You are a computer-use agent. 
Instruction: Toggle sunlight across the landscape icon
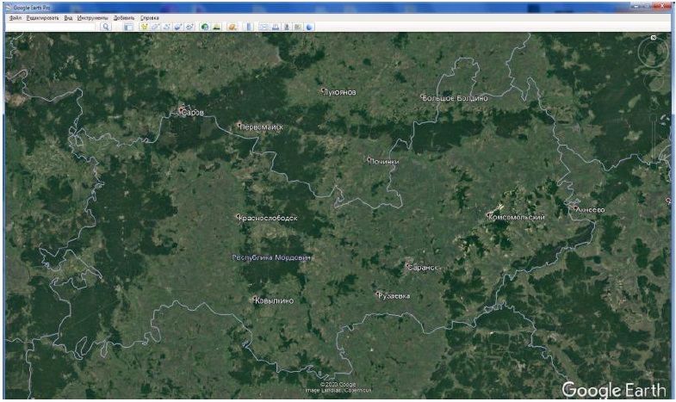click(x=216, y=27)
